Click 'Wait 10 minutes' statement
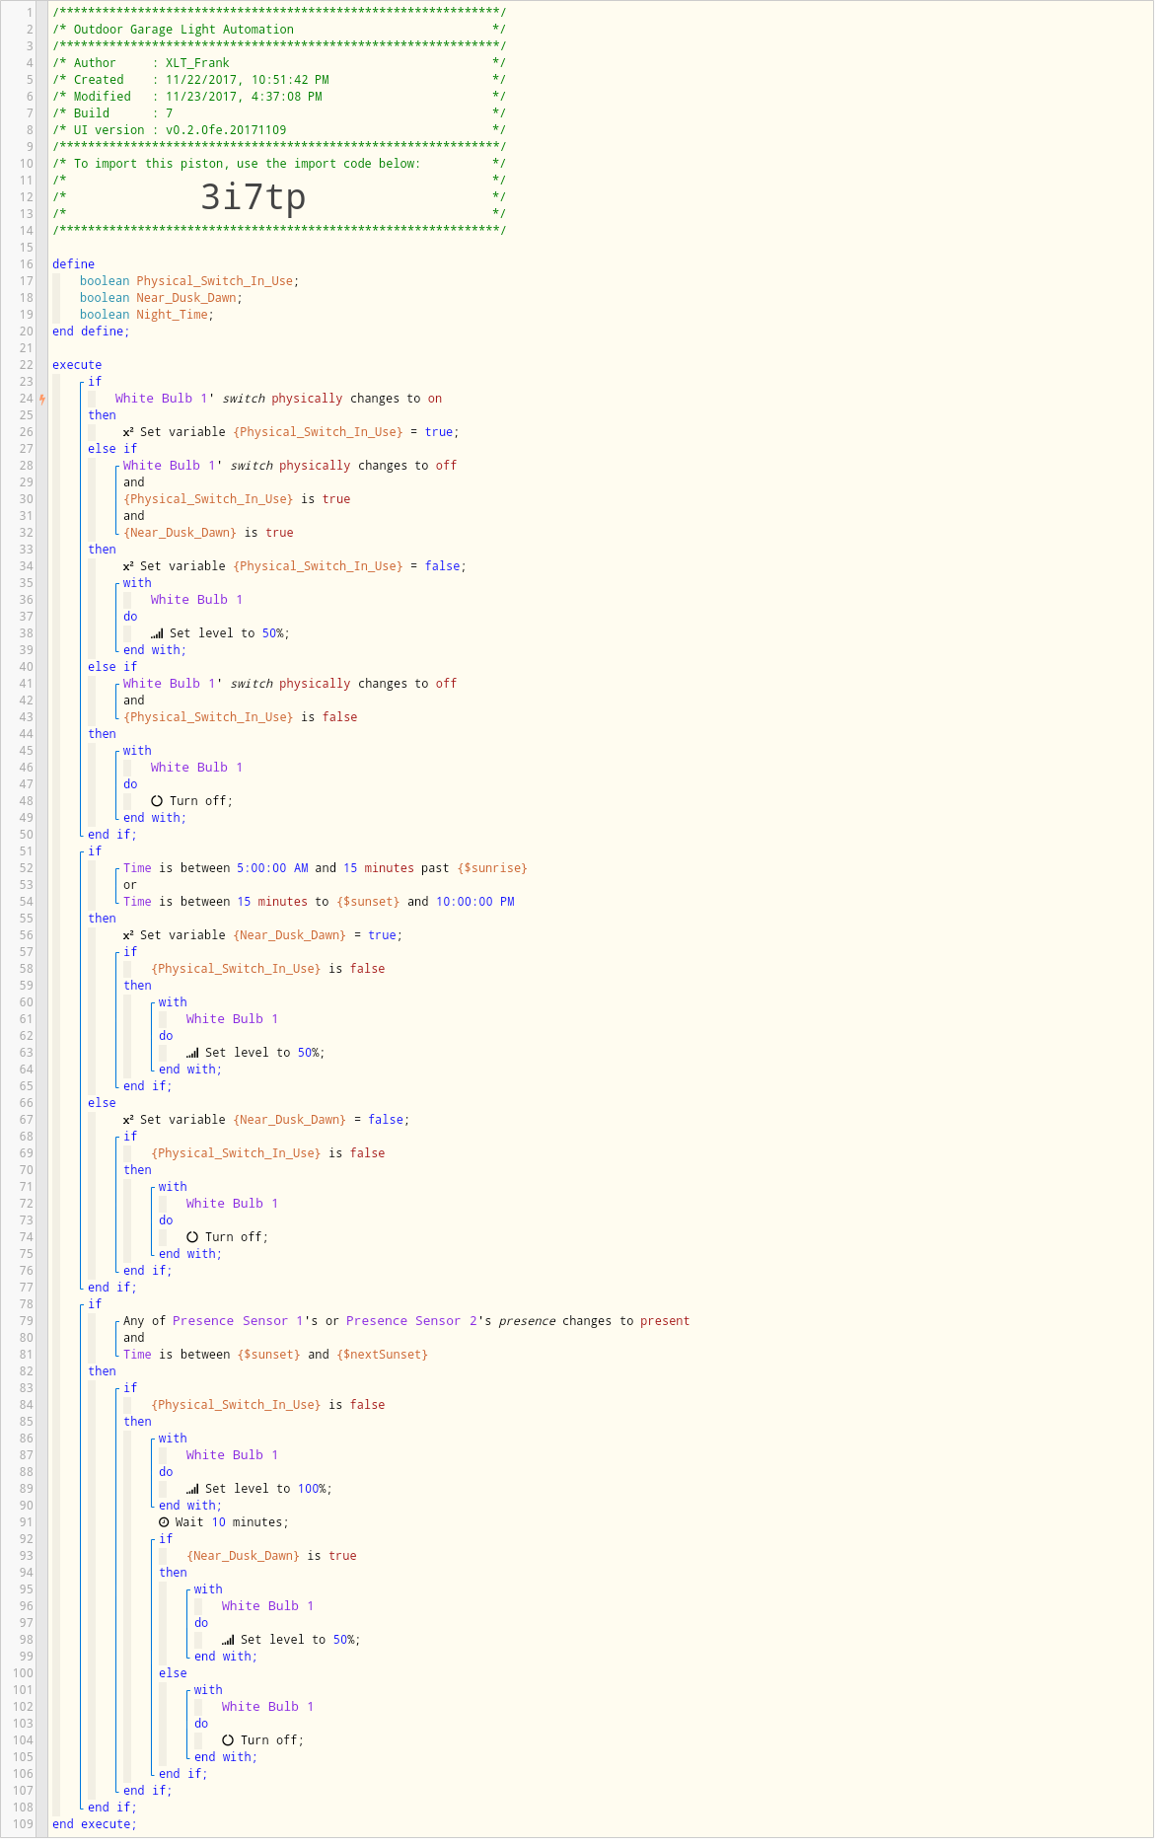The width and height of the screenshot is (1162, 1846). tap(224, 1522)
